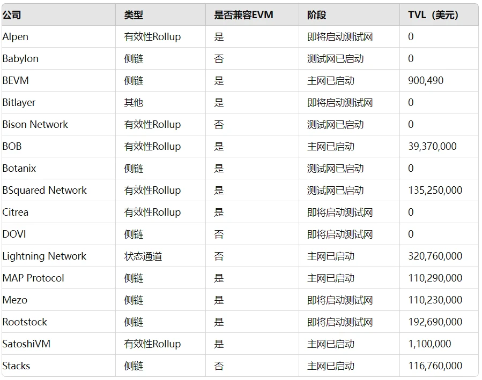
Task: Click the 公司 column header
Action: 12,15
